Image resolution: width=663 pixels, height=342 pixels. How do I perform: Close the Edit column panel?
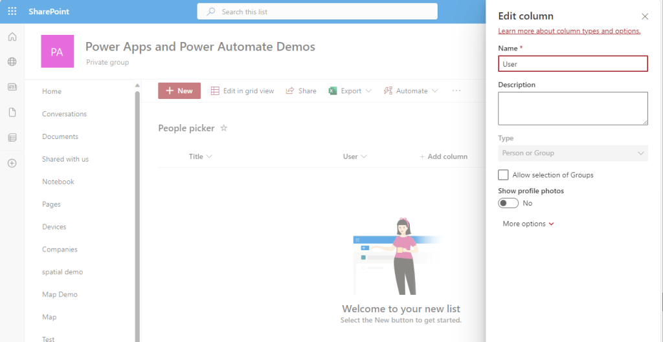tap(644, 17)
